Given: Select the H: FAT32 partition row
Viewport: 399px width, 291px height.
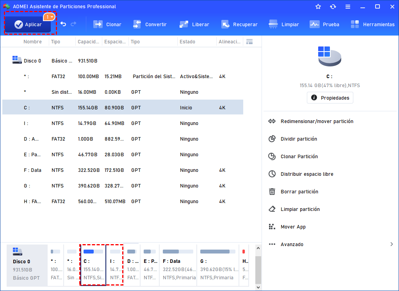Looking at the screenshot, I should point(123,202).
